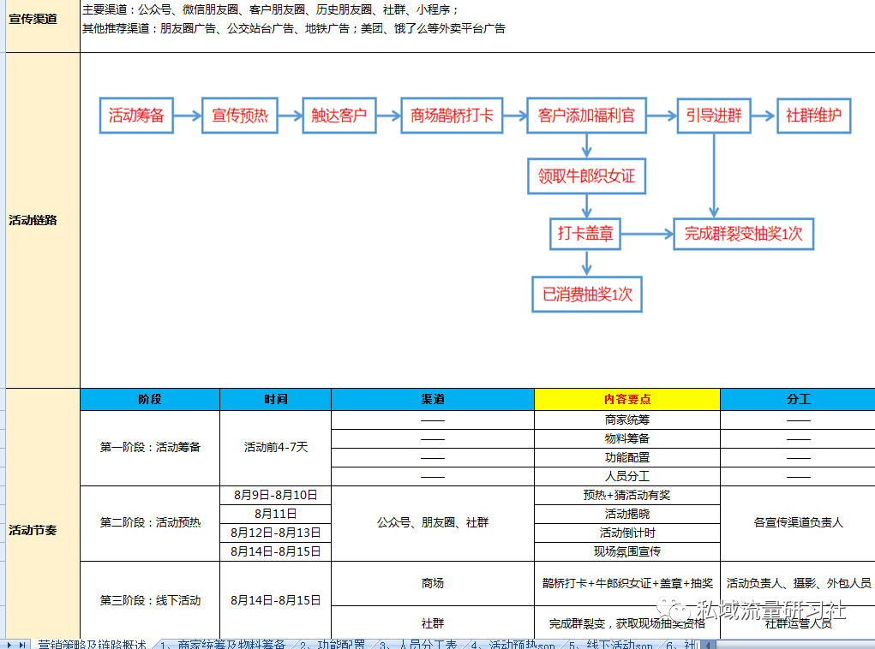Click the 其他推荐渠道 text line

[294, 28]
